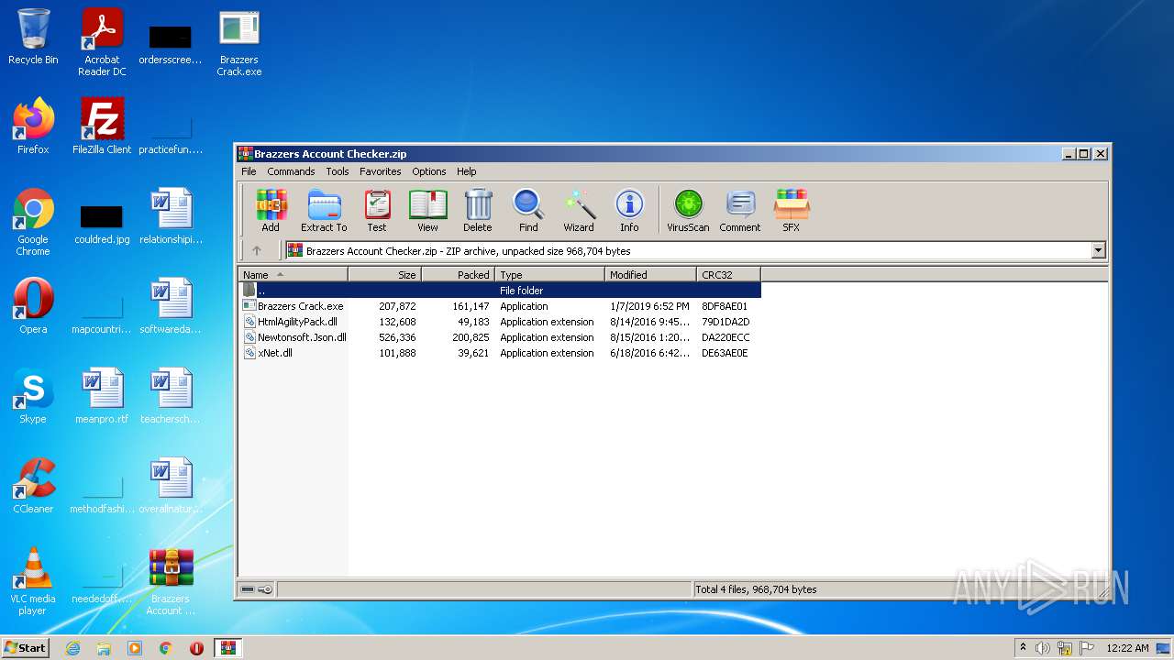Click the taskbar clock 12:22 AM
The image size is (1174, 660).
point(1127,648)
